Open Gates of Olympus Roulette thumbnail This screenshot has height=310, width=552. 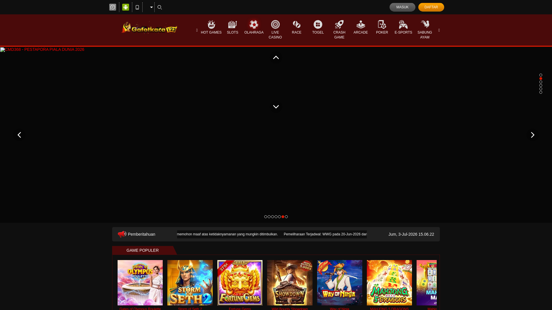pyautogui.click(x=140, y=283)
